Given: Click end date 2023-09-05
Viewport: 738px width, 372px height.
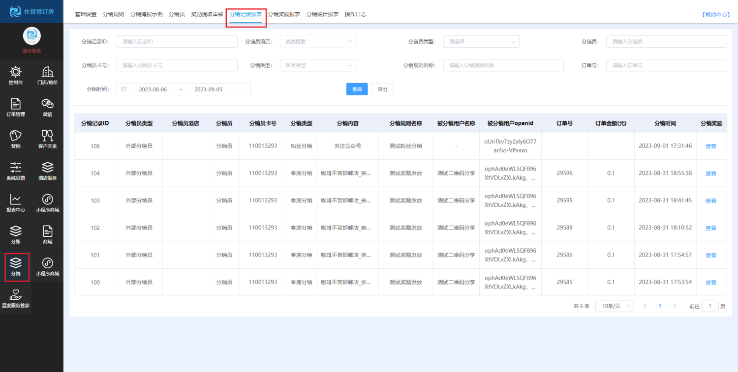Looking at the screenshot, I should pos(208,89).
